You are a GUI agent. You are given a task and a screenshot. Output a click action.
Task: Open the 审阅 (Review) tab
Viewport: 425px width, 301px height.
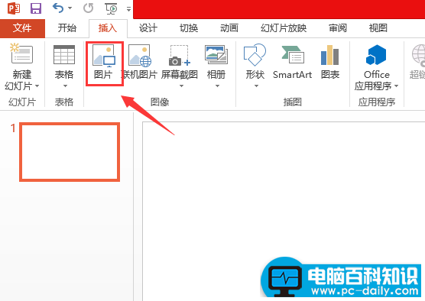click(337, 28)
